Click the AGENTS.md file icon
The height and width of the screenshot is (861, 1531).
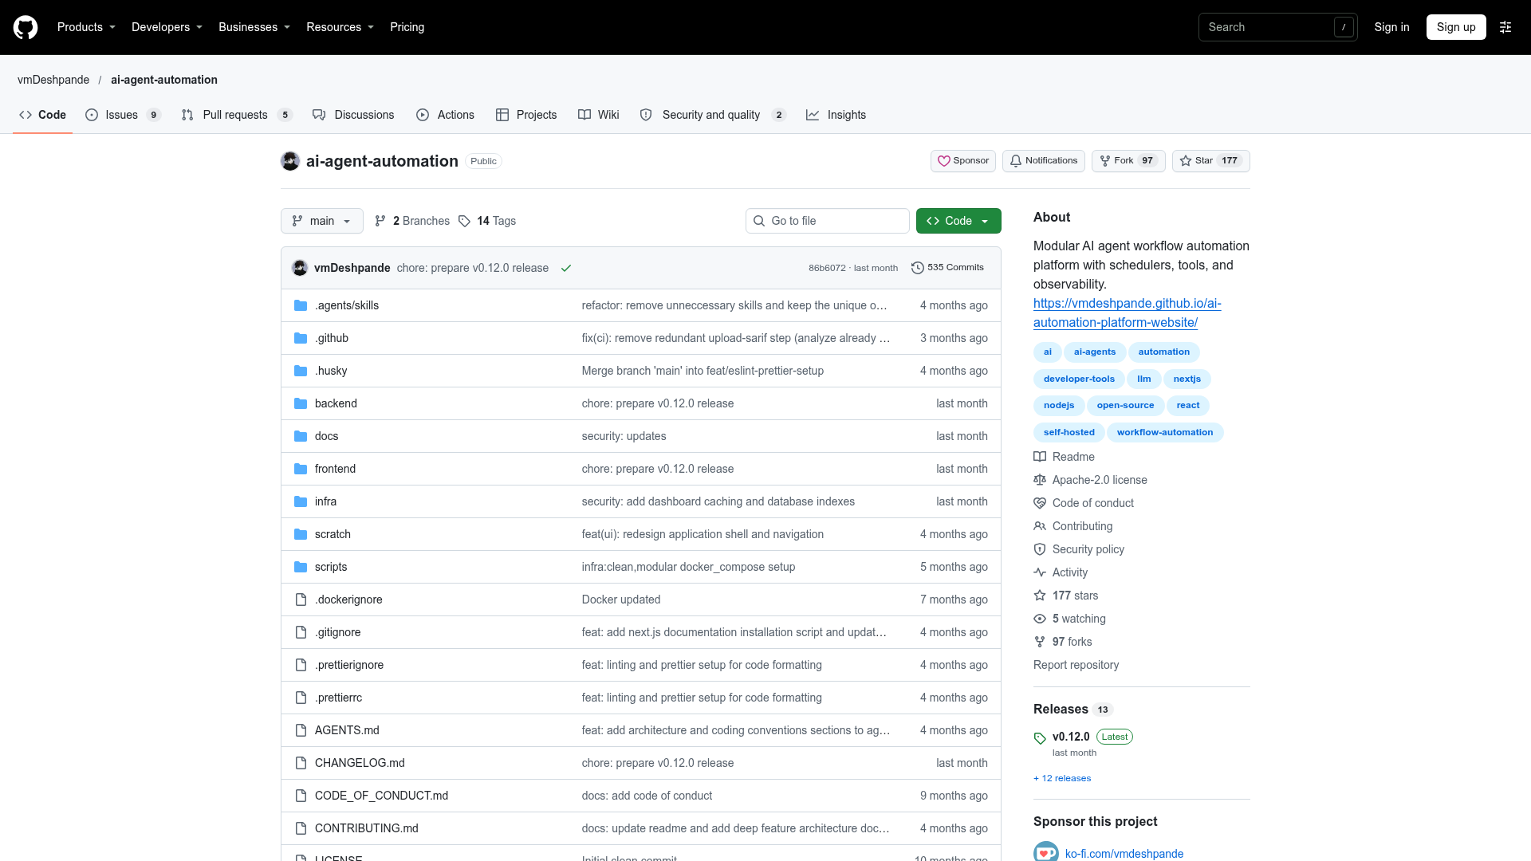point(301,730)
